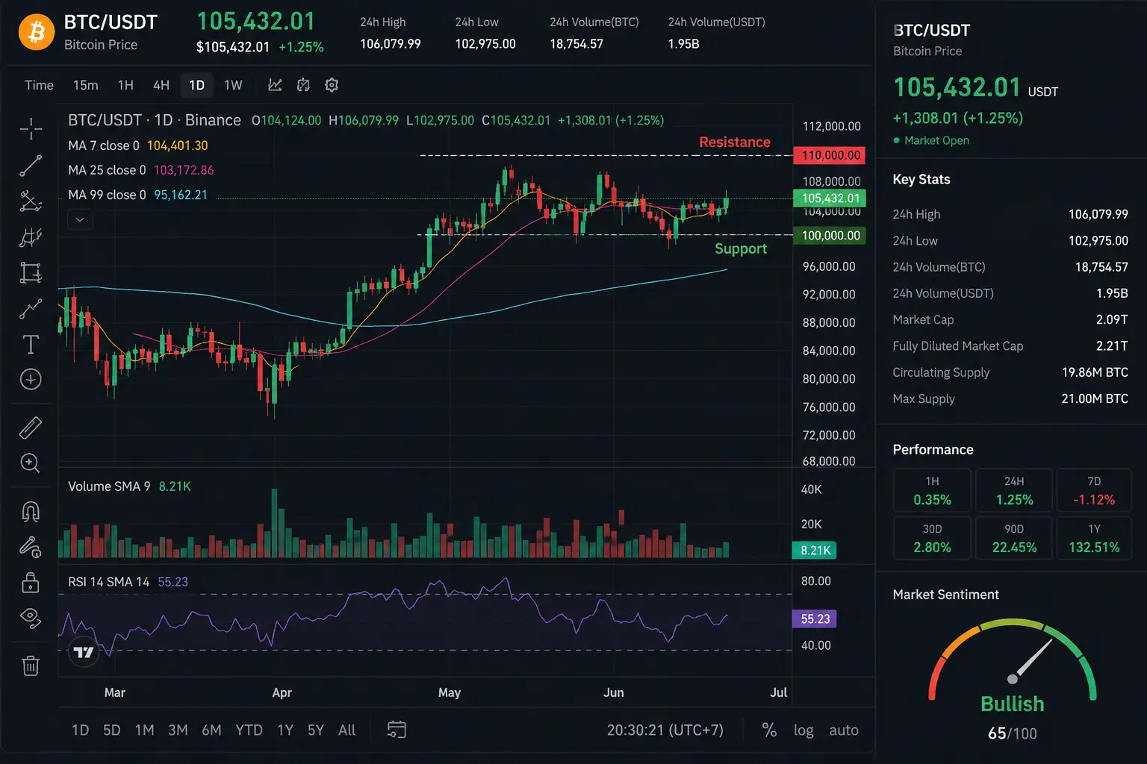Click the trash remove drawings icon

coord(31,665)
